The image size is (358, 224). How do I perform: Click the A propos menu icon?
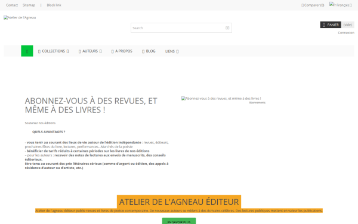coord(113,51)
